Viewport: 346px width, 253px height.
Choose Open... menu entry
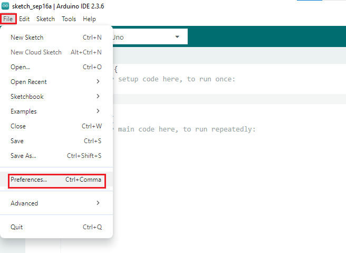[x=56, y=67]
